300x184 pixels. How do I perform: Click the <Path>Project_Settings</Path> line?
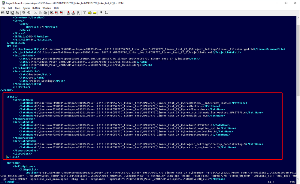(x=42, y=81)
